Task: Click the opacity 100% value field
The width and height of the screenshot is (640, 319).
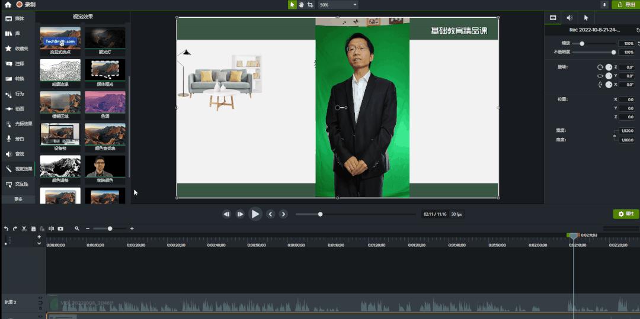Action: pos(626,52)
